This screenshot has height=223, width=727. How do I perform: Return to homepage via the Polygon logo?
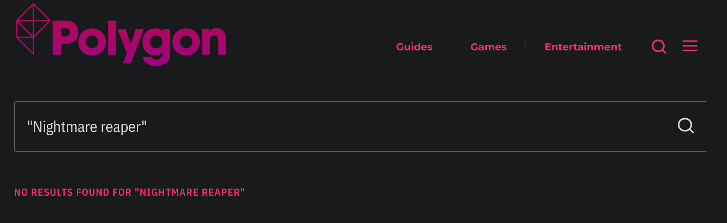click(x=121, y=34)
